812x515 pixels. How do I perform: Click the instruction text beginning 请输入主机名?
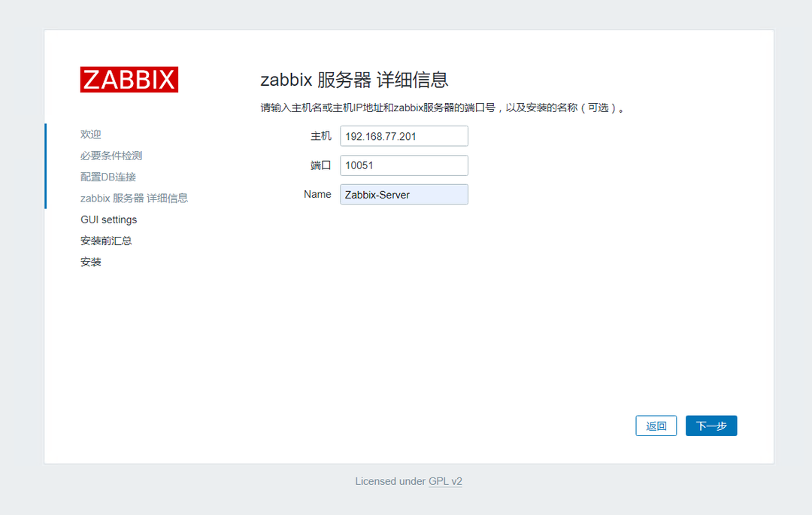444,108
